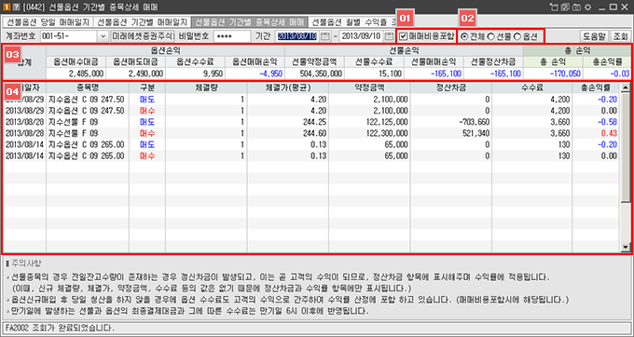
Task: Click the table scrollbar down arrow
Action: [626, 248]
